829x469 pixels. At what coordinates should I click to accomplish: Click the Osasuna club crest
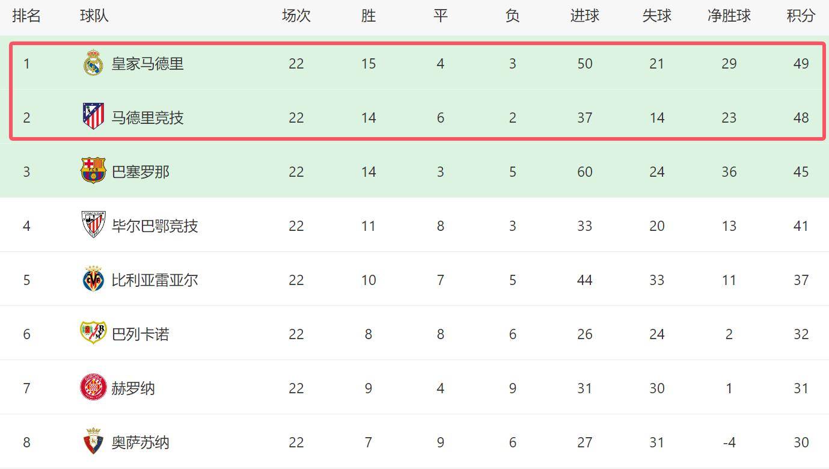[x=93, y=441]
